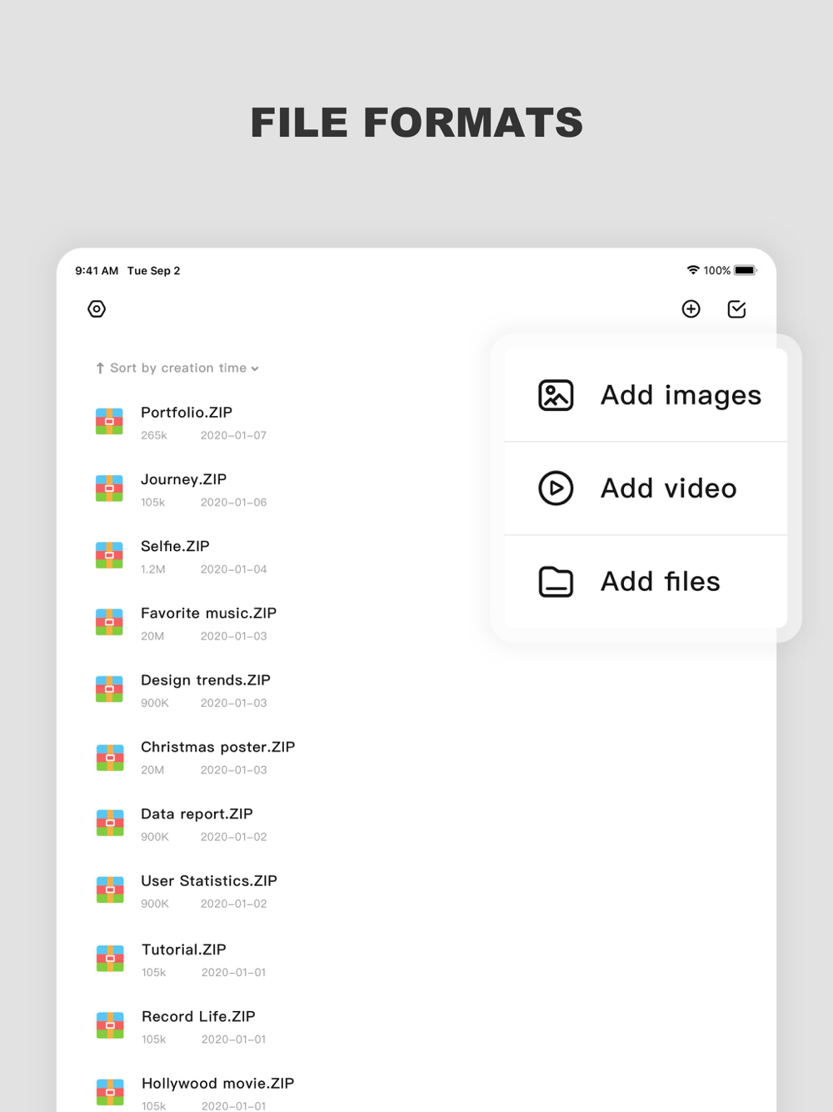The height and width of the screenshot is (1112, 833).
Task: Open the Tutorial.ZIP file name
Action: pos(184,949)
